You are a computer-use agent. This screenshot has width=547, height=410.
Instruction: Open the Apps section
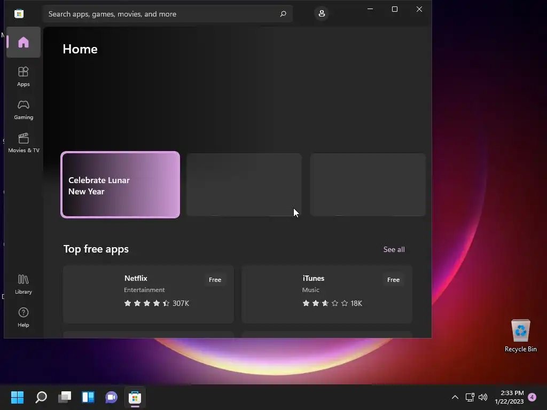click(24, 76)
